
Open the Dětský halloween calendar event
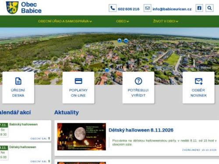click(x=23, y=147)
